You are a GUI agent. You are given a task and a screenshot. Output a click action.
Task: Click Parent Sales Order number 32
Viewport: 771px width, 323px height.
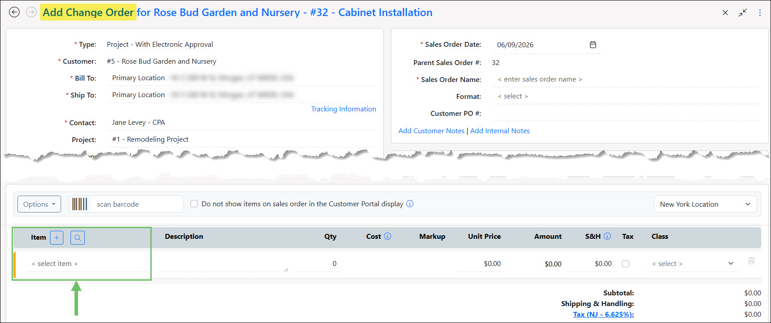click(x=496, y=63)
